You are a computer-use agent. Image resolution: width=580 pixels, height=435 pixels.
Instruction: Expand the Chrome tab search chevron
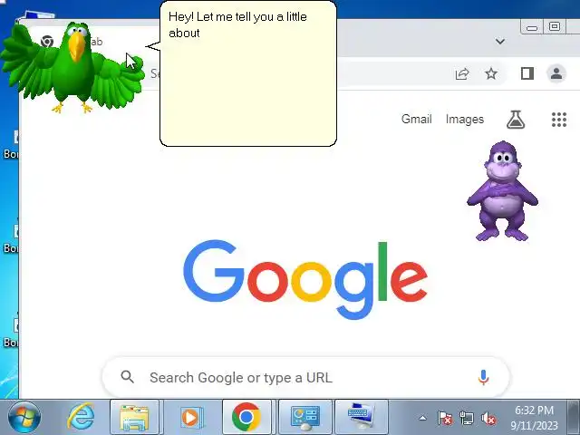500,41
